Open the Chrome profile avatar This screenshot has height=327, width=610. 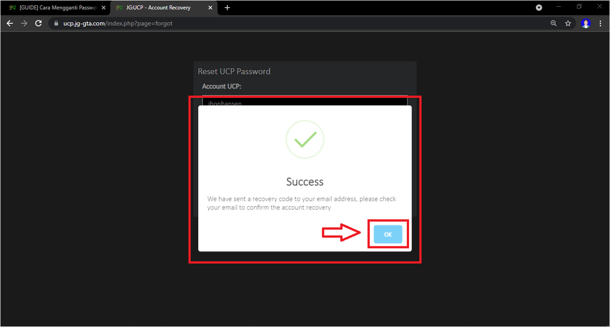(x=586, y=23)
